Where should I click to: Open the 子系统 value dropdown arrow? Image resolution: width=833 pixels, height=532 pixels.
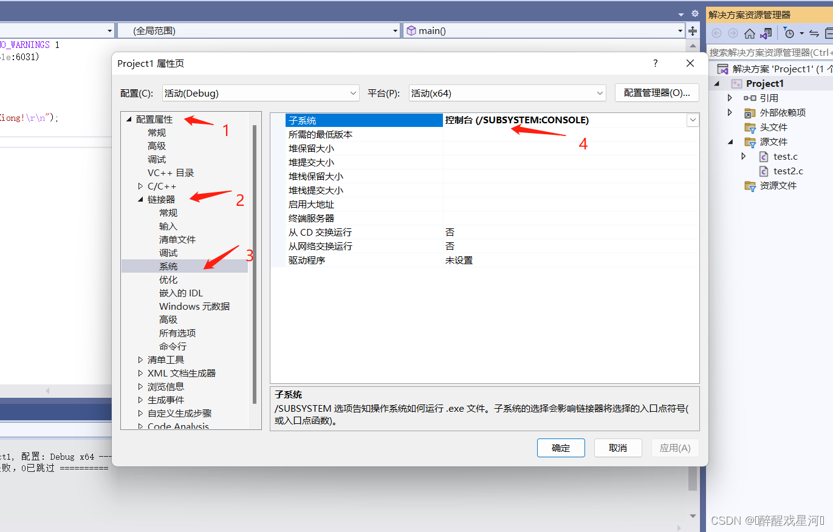pos(692,120)
